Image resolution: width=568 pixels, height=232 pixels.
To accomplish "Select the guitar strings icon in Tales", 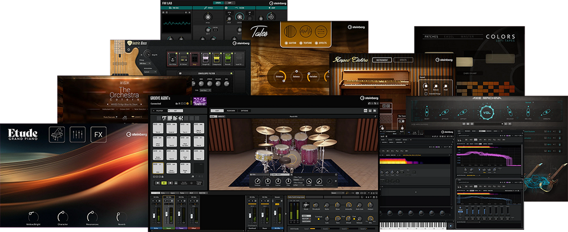I will [x=290, y=31].
